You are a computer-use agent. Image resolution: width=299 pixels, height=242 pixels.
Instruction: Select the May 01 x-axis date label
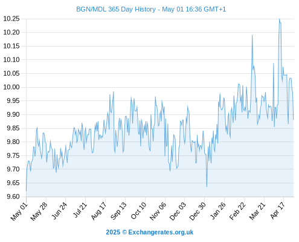[x=19, y=211]
